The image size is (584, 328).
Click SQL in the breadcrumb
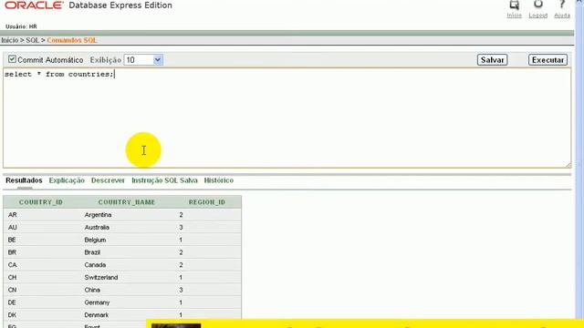coord(33,40)
